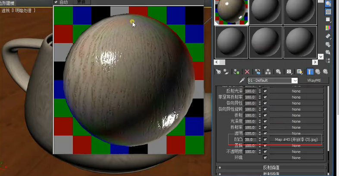
Task: Click Make Unique icon
Action: tap(268, 71)
